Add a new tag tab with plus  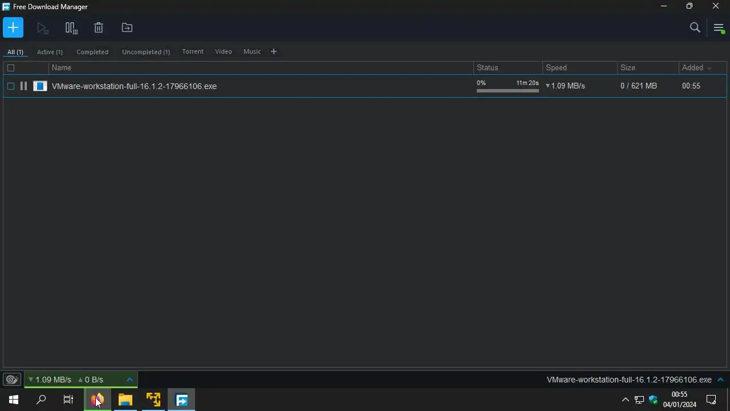(x=274, y=51)
